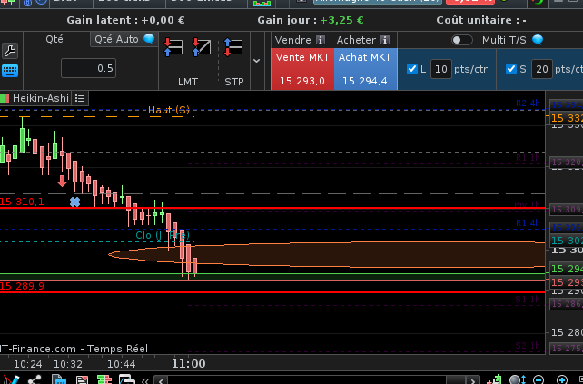Click the red down arrow trade marker
Viewport: 583px width, 384px height.
point(62,181)
